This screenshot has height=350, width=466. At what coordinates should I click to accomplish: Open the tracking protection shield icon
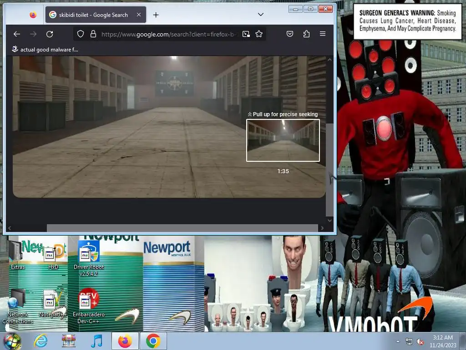[81, 34]
